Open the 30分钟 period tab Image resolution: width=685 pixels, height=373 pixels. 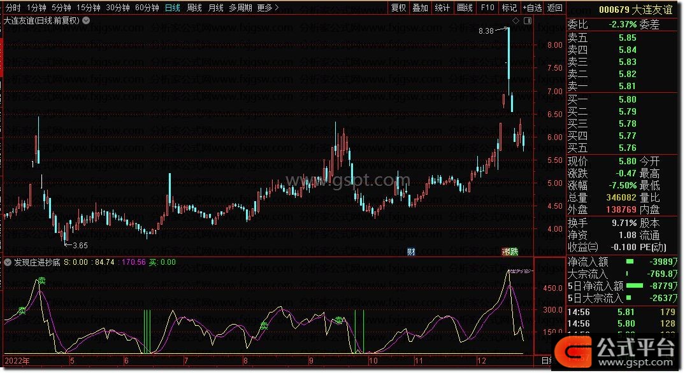[x=117, y=8]
